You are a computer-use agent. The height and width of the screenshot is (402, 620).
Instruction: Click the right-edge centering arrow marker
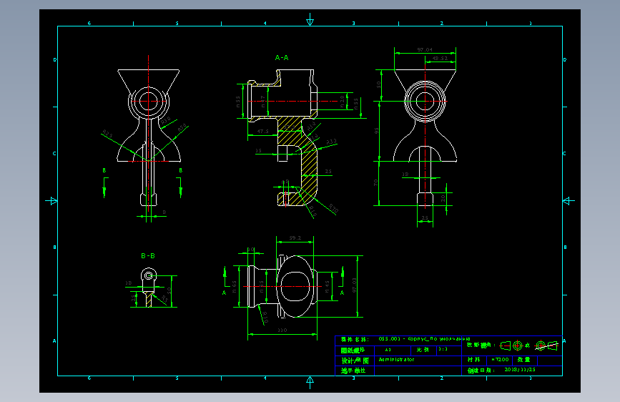coord(569,201)
